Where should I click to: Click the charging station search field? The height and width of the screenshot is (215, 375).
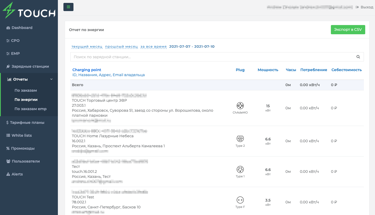[217, 57]
